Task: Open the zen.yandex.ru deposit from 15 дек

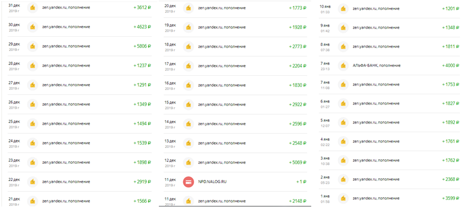Action: click(x=235, y=105)
